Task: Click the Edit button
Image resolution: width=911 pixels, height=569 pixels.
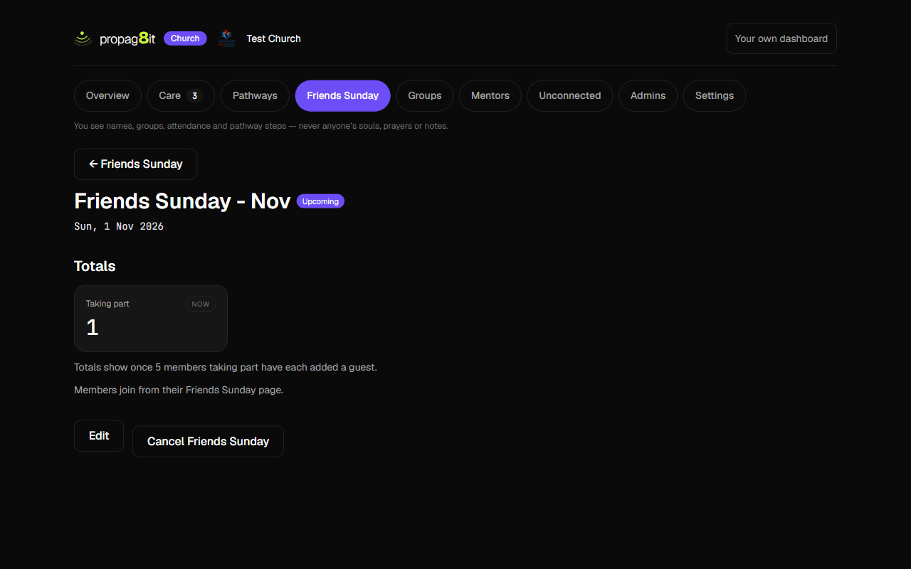Action: tap(99, 436)
